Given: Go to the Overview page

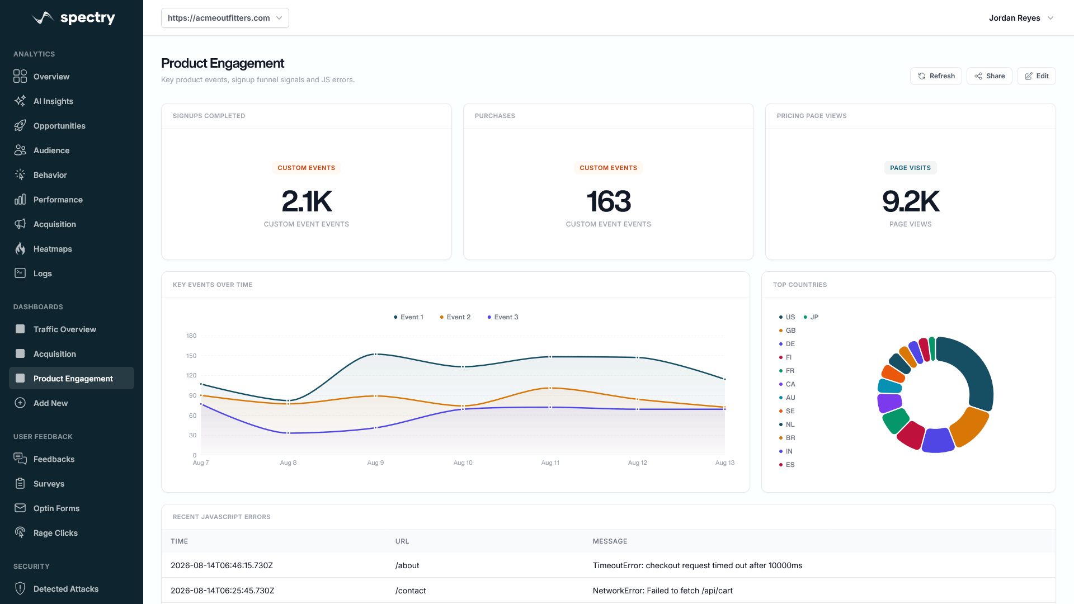Looking at the screenshot, I should coord(72,77).
